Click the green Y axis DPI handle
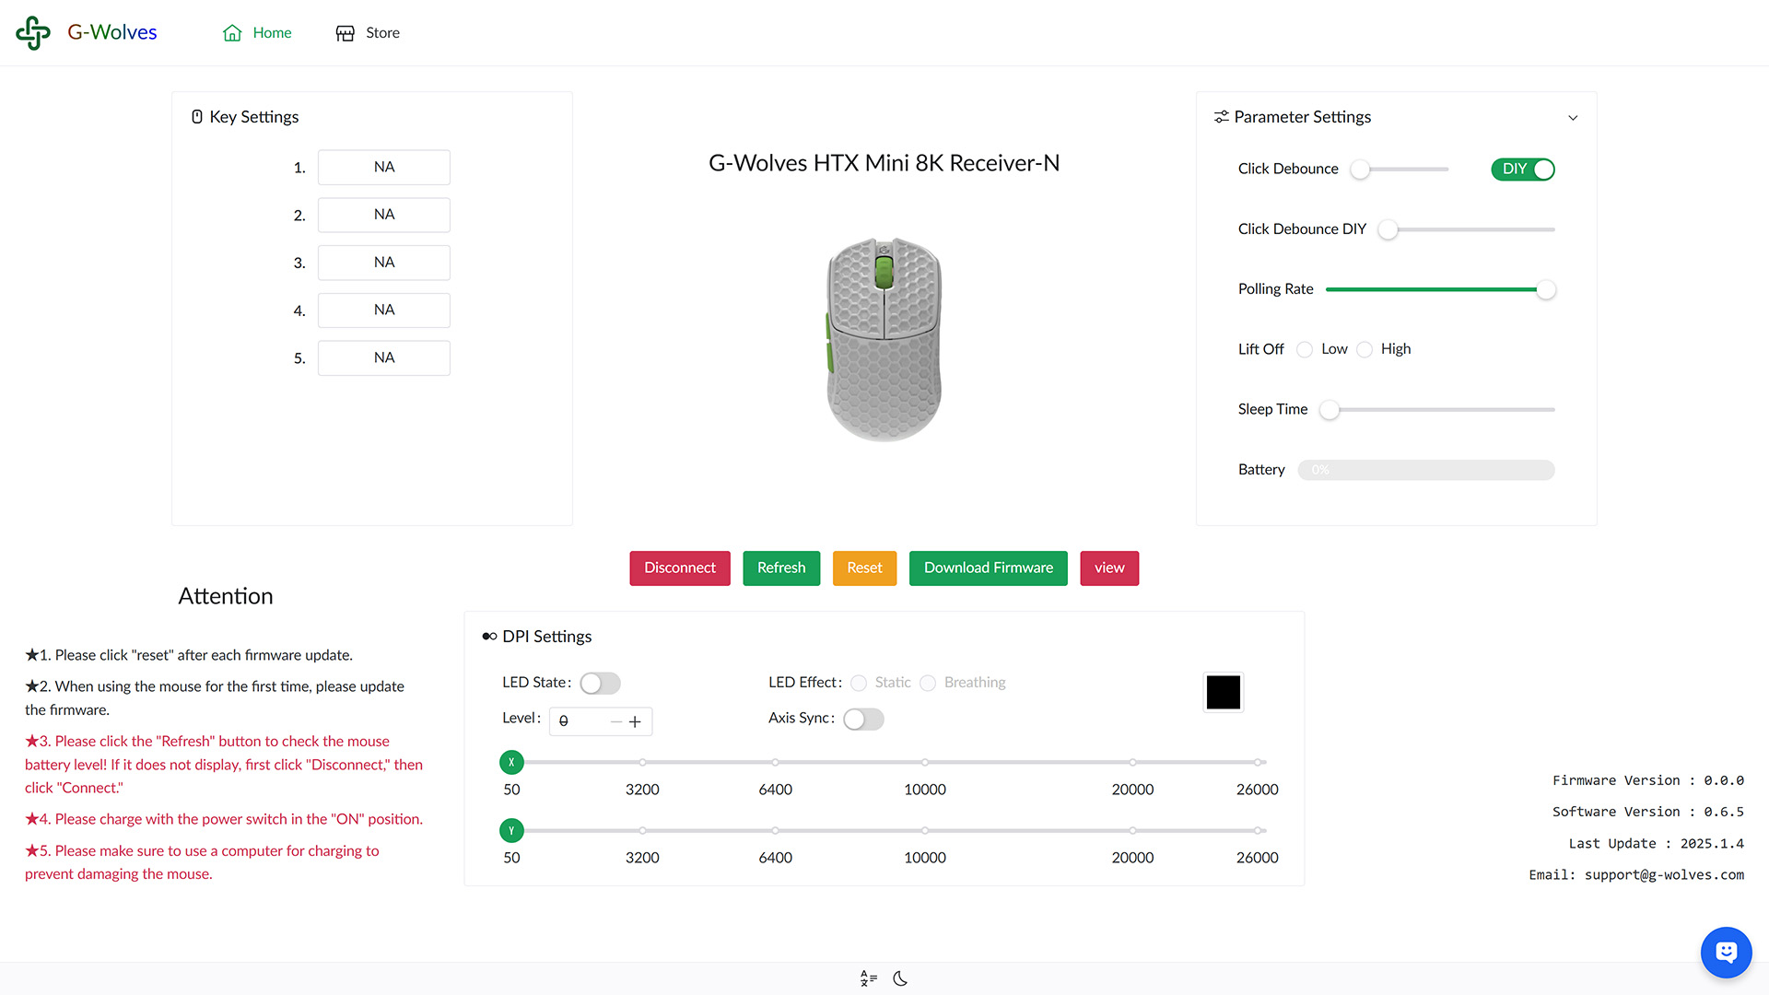 tap(511, 830)
